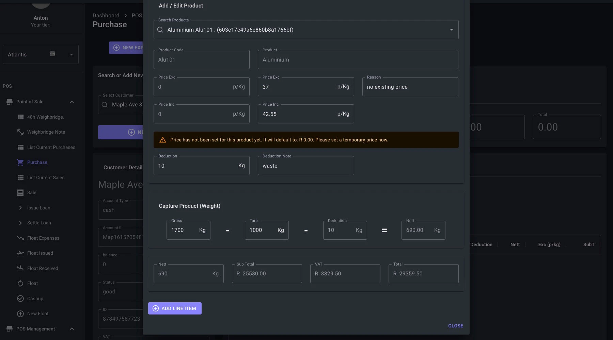Click the Deduction Note field
Screen dimensions: 613x340
[x=305, y=166]
